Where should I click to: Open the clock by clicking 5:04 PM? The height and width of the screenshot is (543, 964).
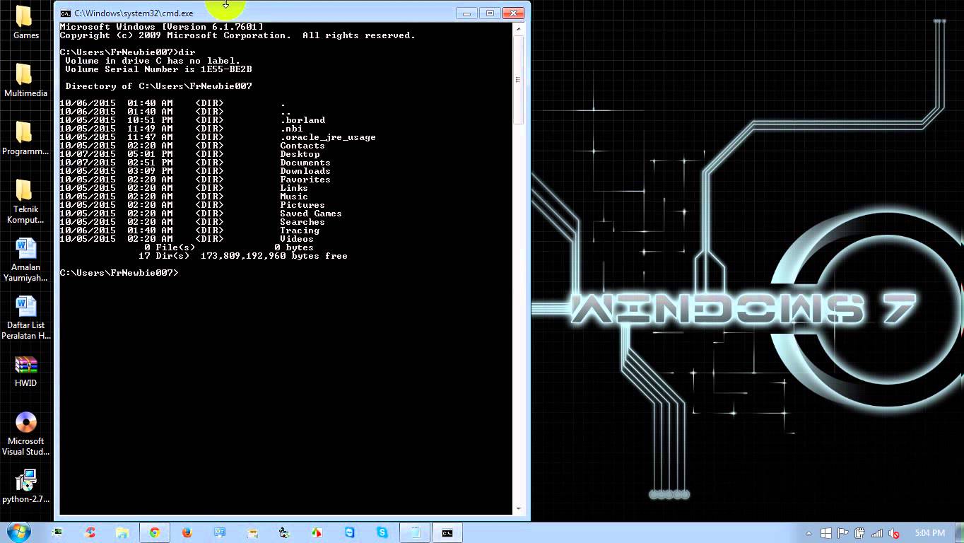(x=931, y=532)
